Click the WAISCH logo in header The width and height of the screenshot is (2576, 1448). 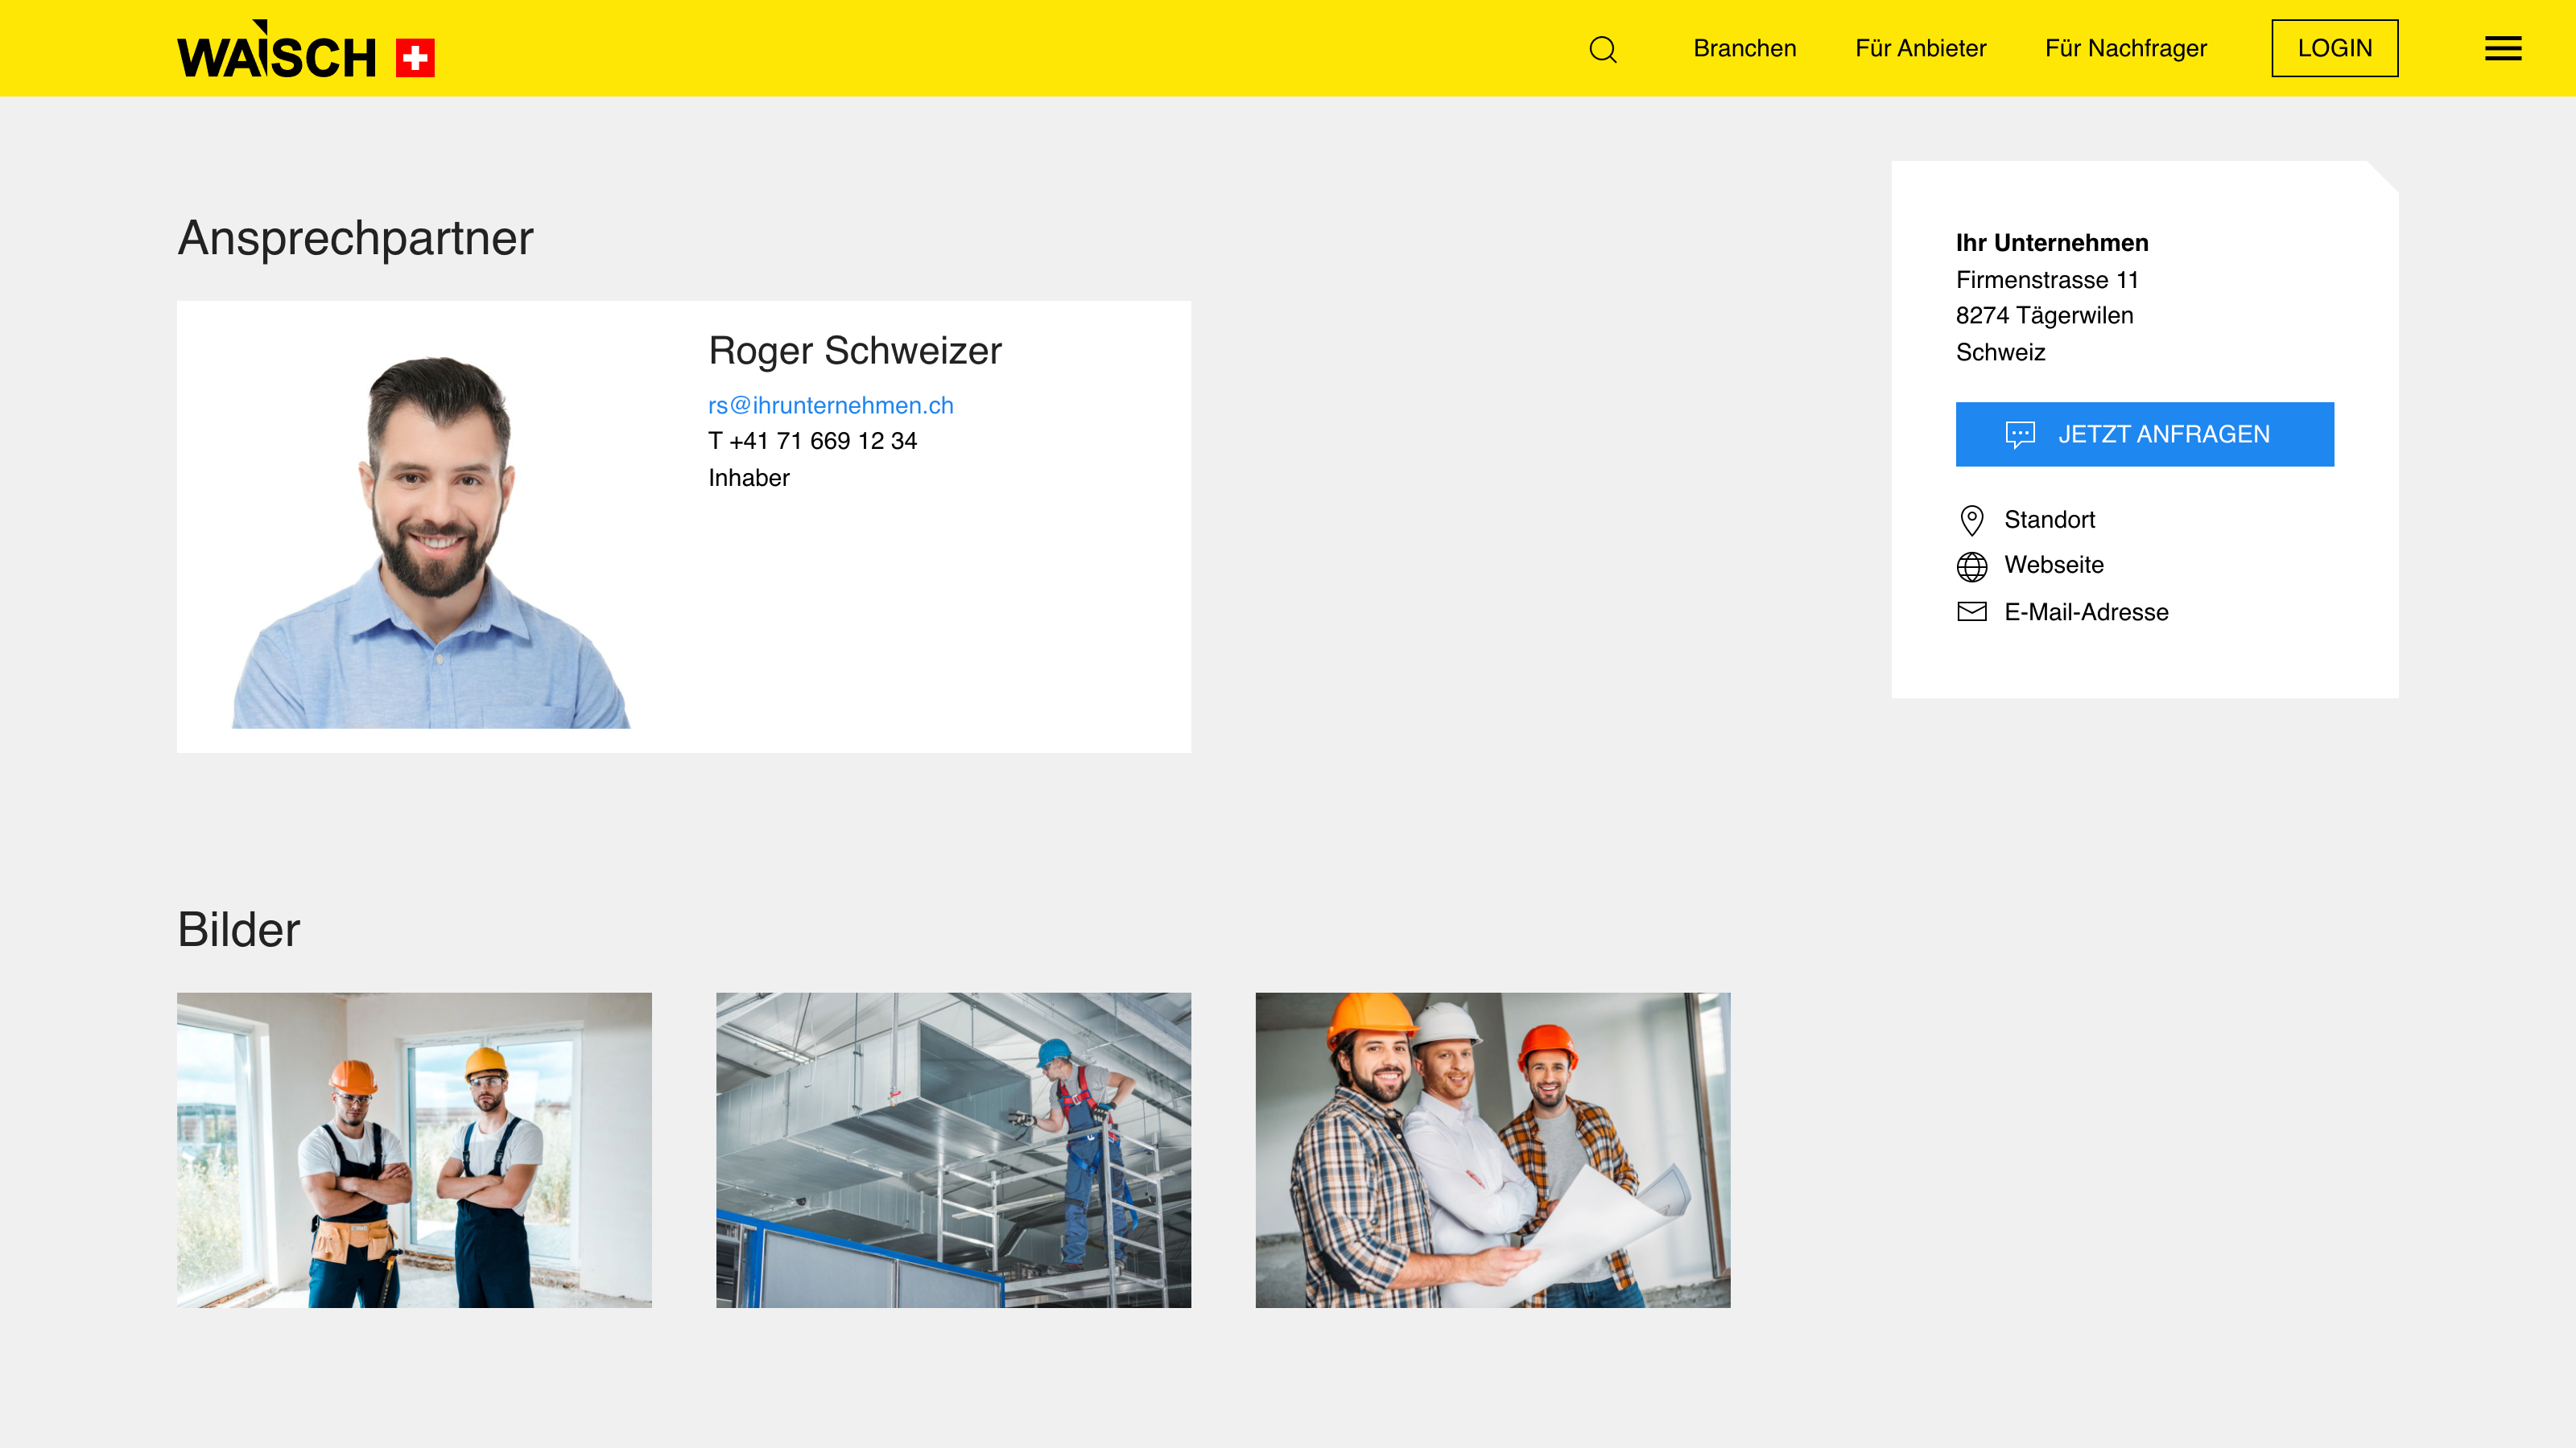pos(276,50)
